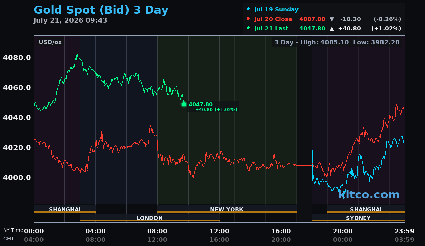Click the +40.80 change value in legend
425x246 pixels.
[349, 28]
